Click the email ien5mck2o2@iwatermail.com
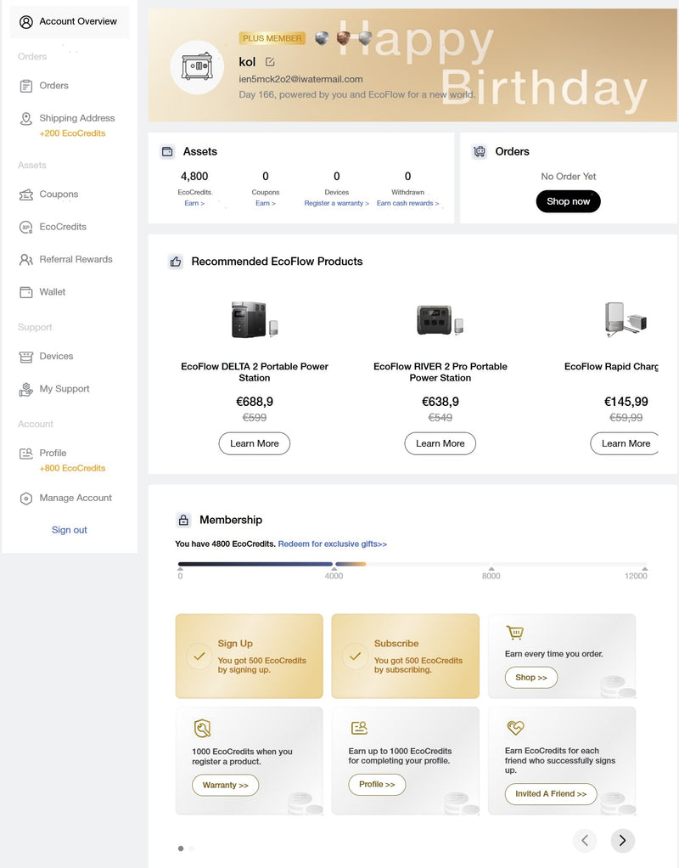This screenshot has width=679, height=868. [x=301, y=79]
